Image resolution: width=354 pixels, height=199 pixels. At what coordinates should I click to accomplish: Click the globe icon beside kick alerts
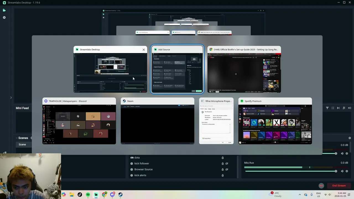[132, 175]
